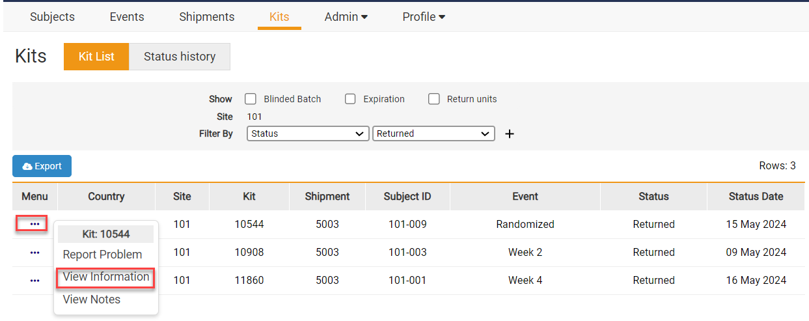Open the Profile dropdown menu

(x=424, y=17)
